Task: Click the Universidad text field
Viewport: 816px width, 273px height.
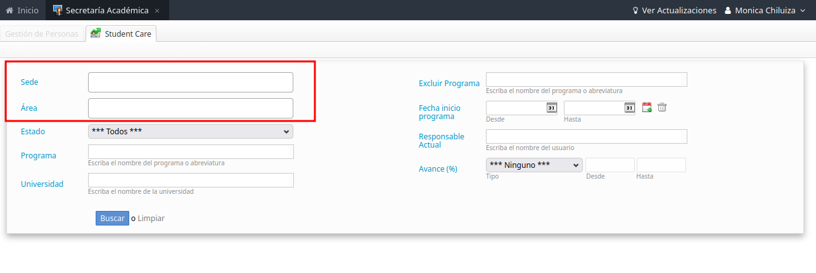Action: tap(190, 180)
